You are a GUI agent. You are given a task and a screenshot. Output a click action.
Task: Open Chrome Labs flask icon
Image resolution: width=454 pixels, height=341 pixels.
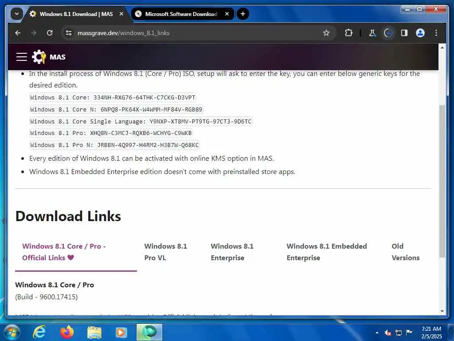(372, 33)
